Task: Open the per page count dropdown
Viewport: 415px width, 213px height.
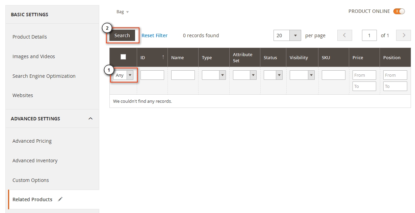Action: pyautogui.click(x=295, y=35)
